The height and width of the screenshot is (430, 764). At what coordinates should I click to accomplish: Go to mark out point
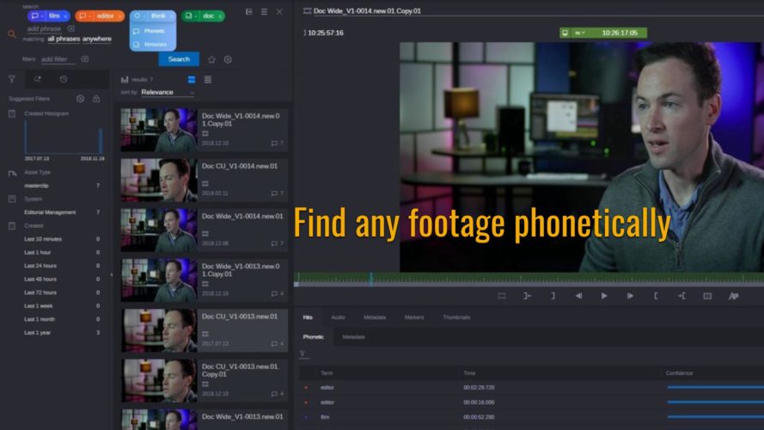tap(681, 296)
